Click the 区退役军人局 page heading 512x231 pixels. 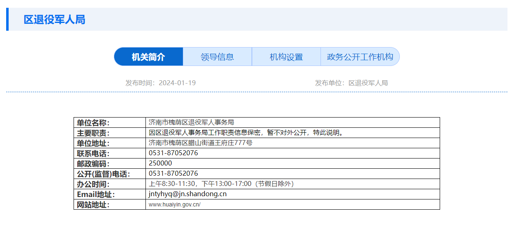pyautogui.click(x=54, y=20)
